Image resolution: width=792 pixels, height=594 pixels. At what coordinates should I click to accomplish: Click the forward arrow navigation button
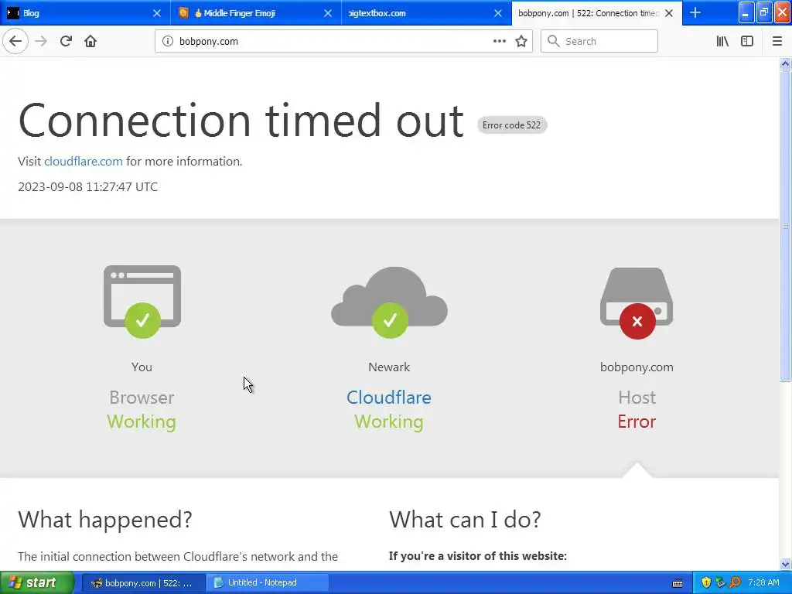tap(42, 41)
